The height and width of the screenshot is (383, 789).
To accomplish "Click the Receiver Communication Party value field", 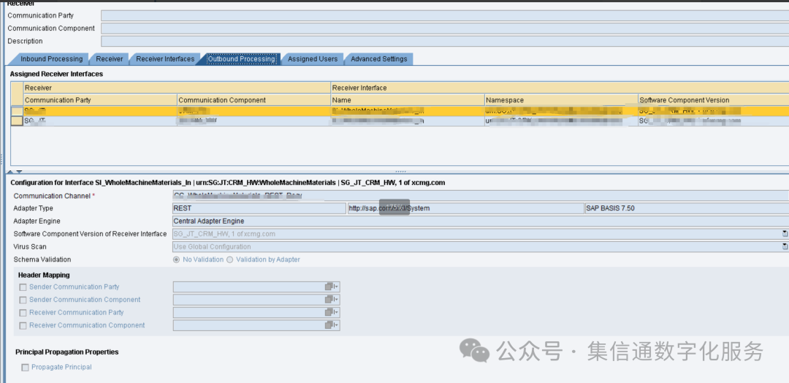I will 248,313.
